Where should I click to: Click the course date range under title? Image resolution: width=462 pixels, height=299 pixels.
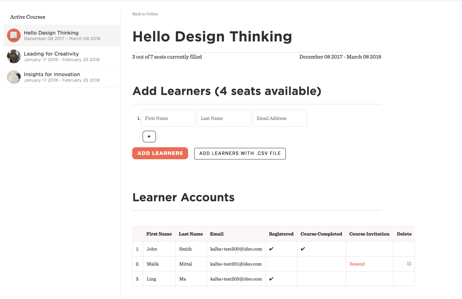340,57
